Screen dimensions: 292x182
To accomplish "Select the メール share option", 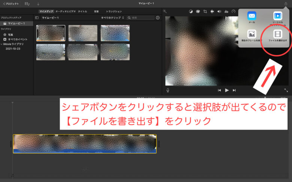I will click(252, 18).
